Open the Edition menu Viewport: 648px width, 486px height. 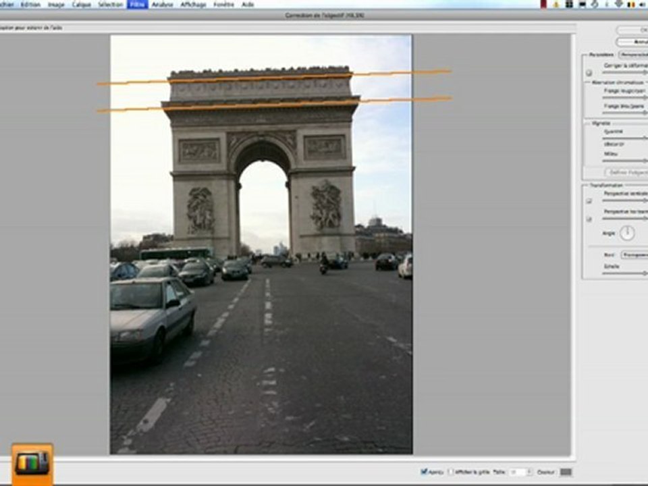coord(30,5)
